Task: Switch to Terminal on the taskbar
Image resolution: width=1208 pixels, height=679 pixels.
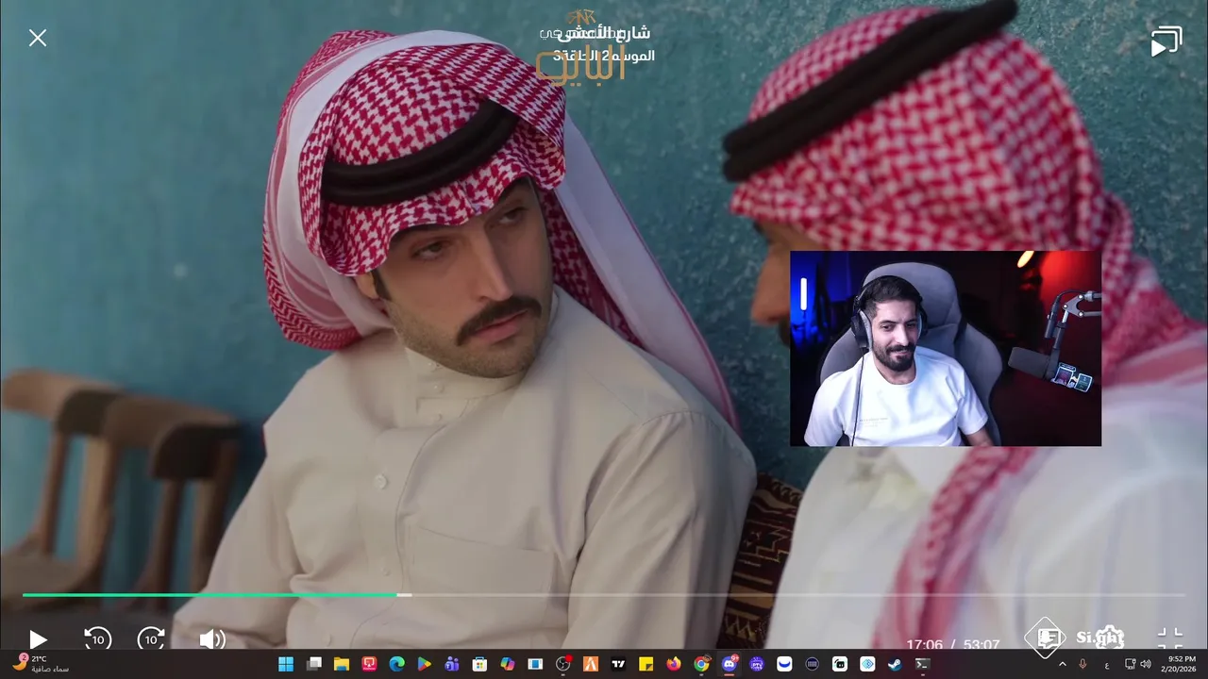Action: (x=923, y=664)
